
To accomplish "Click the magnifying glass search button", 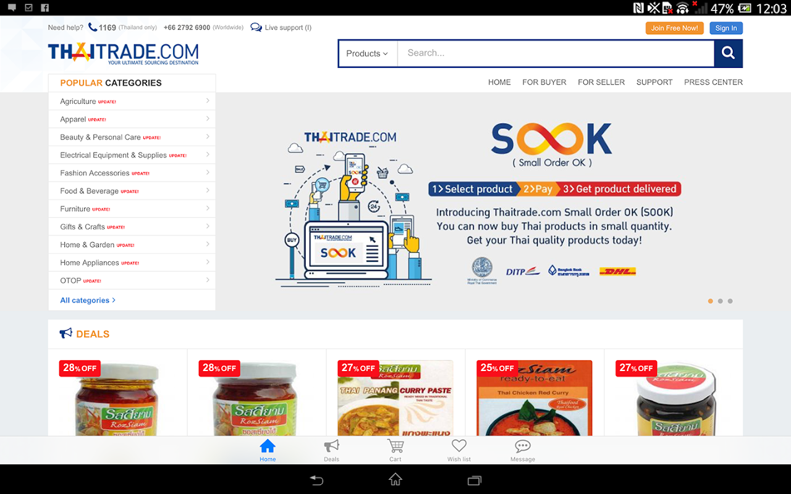I will tap(728, 53).
